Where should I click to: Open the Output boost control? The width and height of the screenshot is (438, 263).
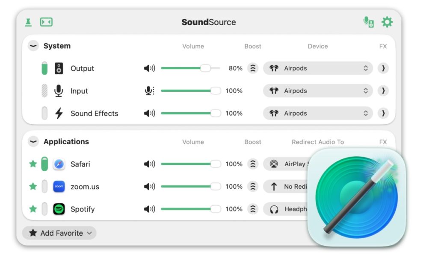(x=253, y=68)
